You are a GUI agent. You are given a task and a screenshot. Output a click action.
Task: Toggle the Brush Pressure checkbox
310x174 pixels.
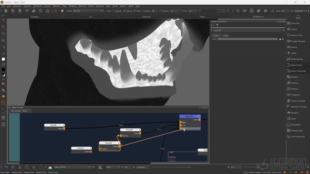pos(199,11)
